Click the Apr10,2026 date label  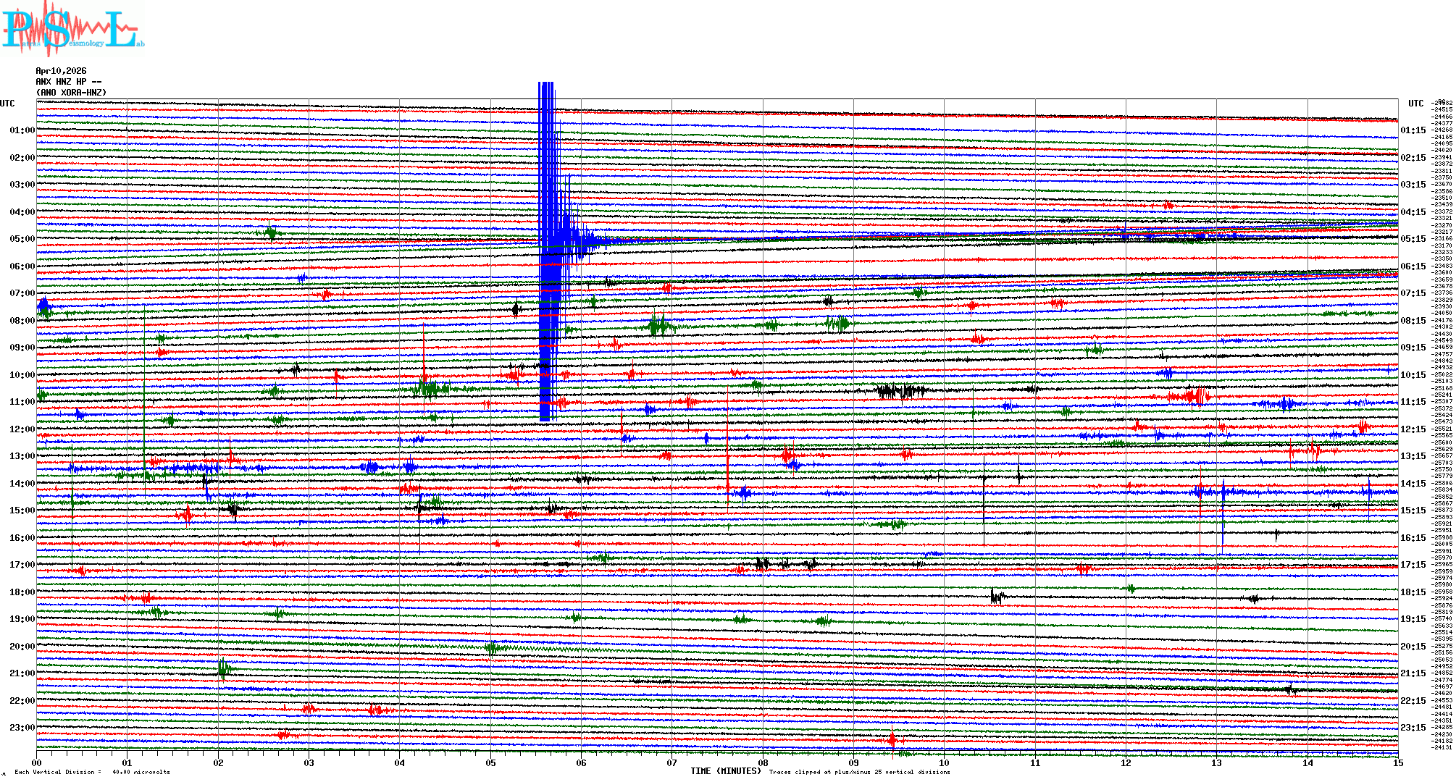coord(61,71)
